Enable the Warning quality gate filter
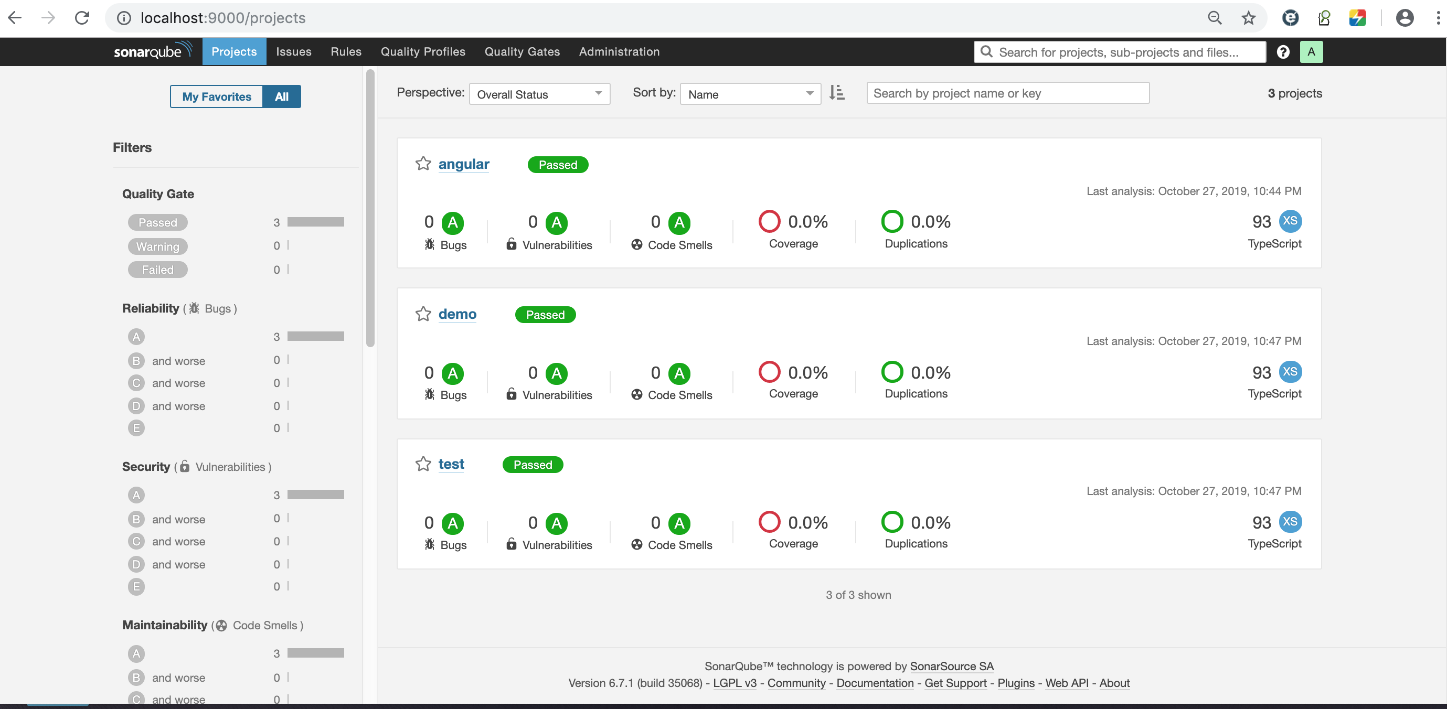Screen dimensions: 1447x709 [x=157, y=246]
